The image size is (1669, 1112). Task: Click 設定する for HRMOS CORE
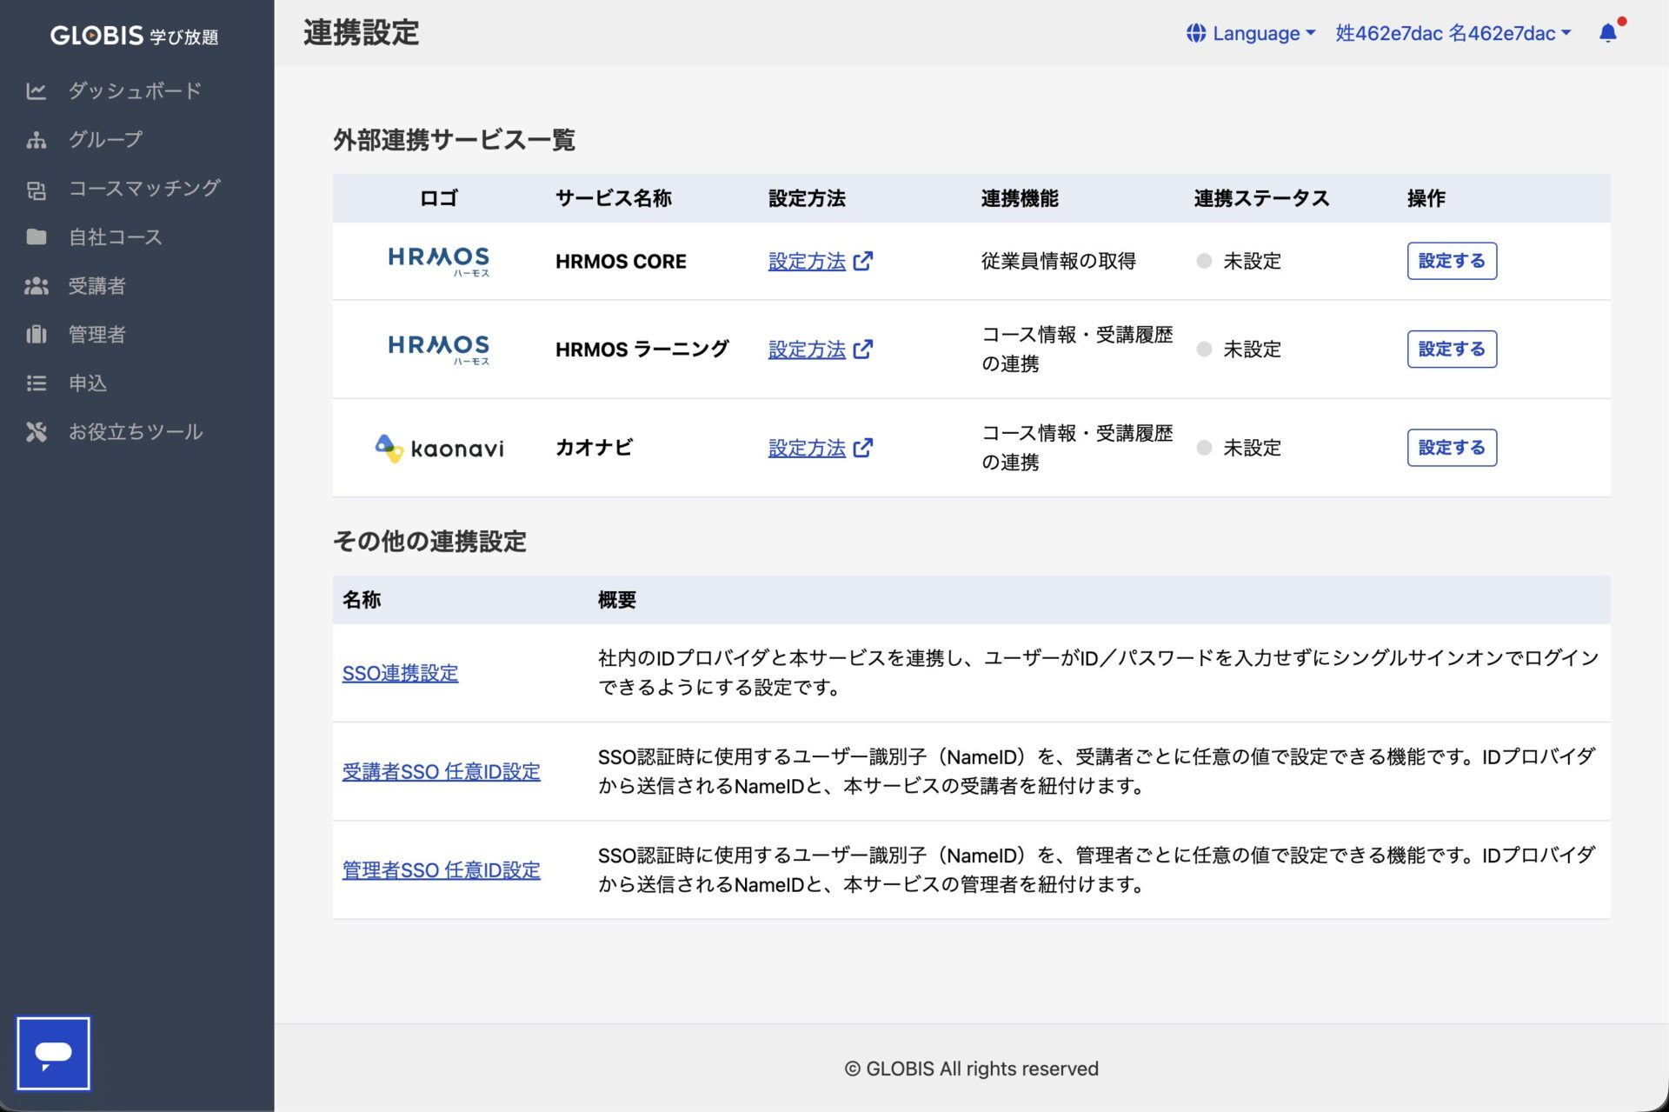tap(1451, 261)
